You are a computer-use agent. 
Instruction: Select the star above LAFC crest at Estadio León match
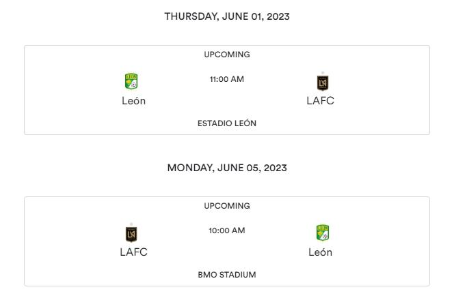323,73
